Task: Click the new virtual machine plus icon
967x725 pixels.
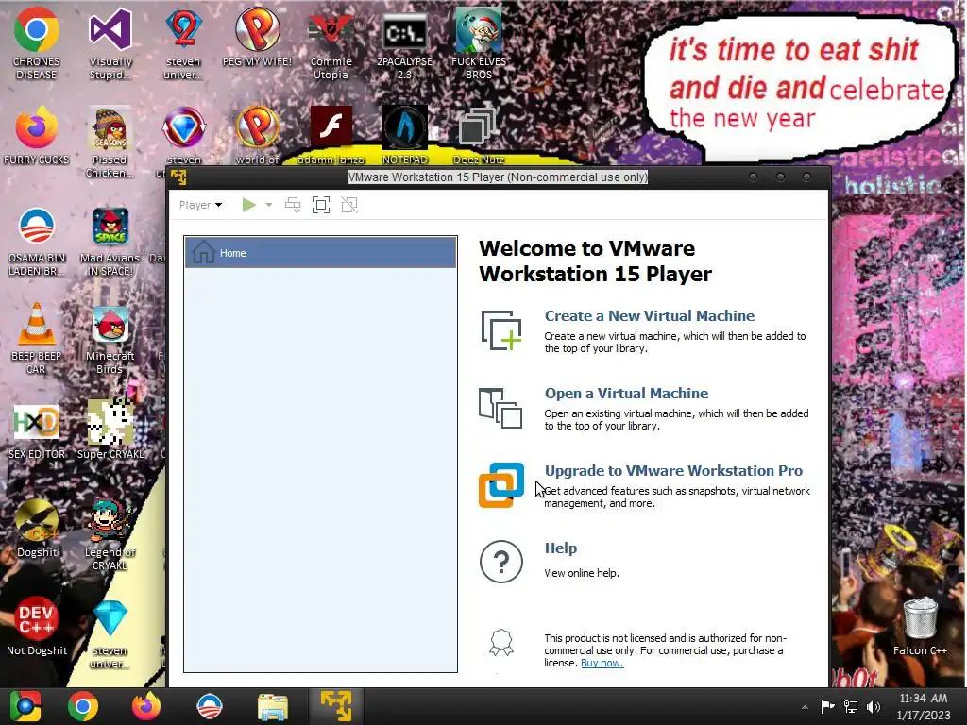Action: [x=500, y=331]
